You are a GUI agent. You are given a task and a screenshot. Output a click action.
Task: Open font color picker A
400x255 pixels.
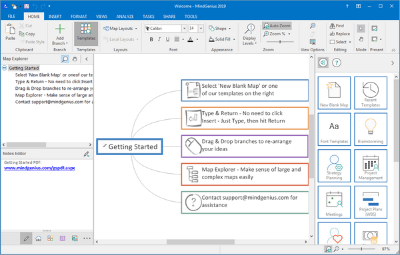point(190,39)
